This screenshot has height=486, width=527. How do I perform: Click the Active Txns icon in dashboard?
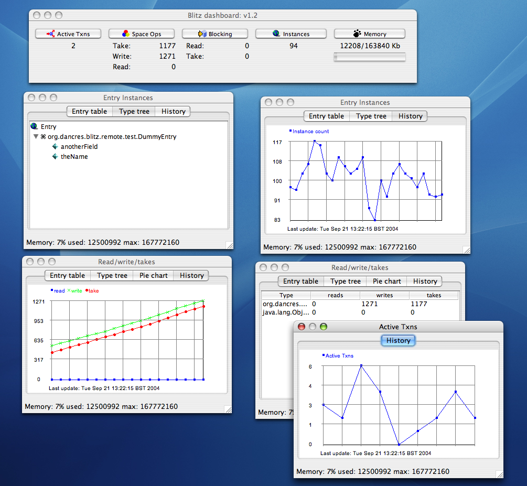[51, 34]
